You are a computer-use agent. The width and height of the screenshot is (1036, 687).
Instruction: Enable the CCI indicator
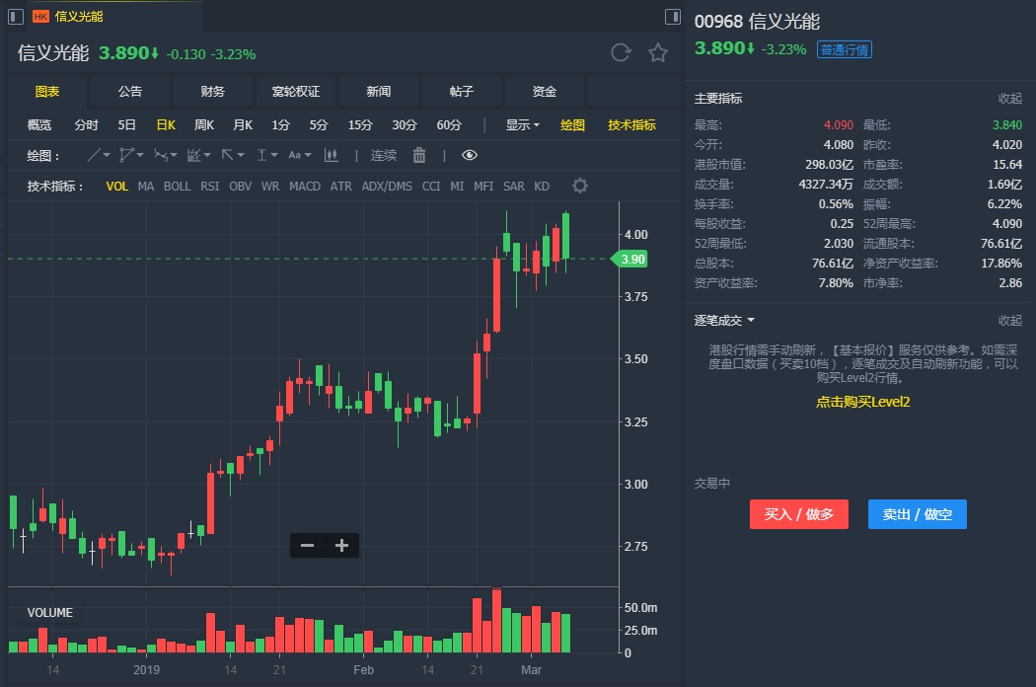431,187
